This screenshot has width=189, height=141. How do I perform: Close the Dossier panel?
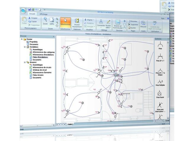coord(53,36)
